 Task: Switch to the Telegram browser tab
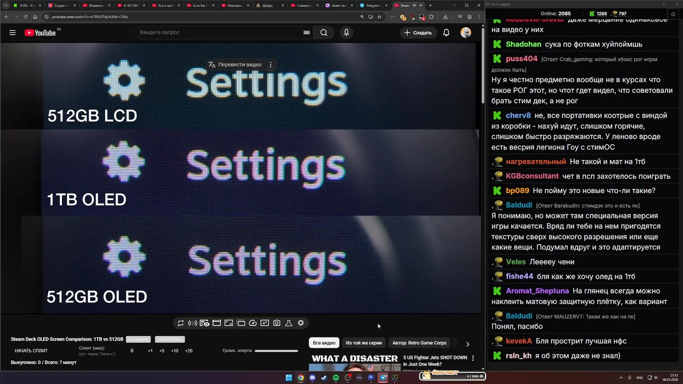coord(372,5)
